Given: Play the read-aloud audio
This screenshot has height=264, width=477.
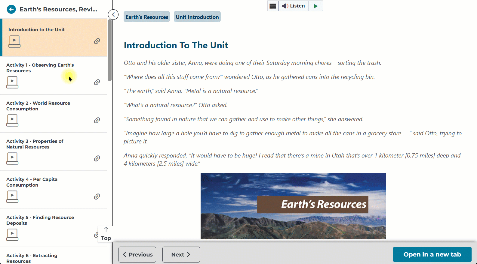Looking at the screenshot, I should click(x=315, y=6).
